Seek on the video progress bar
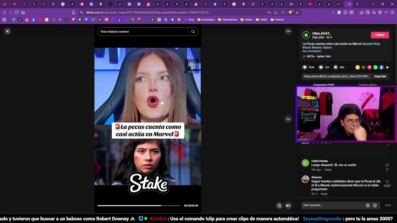This screenshot has height=223, width=397. 139,206
